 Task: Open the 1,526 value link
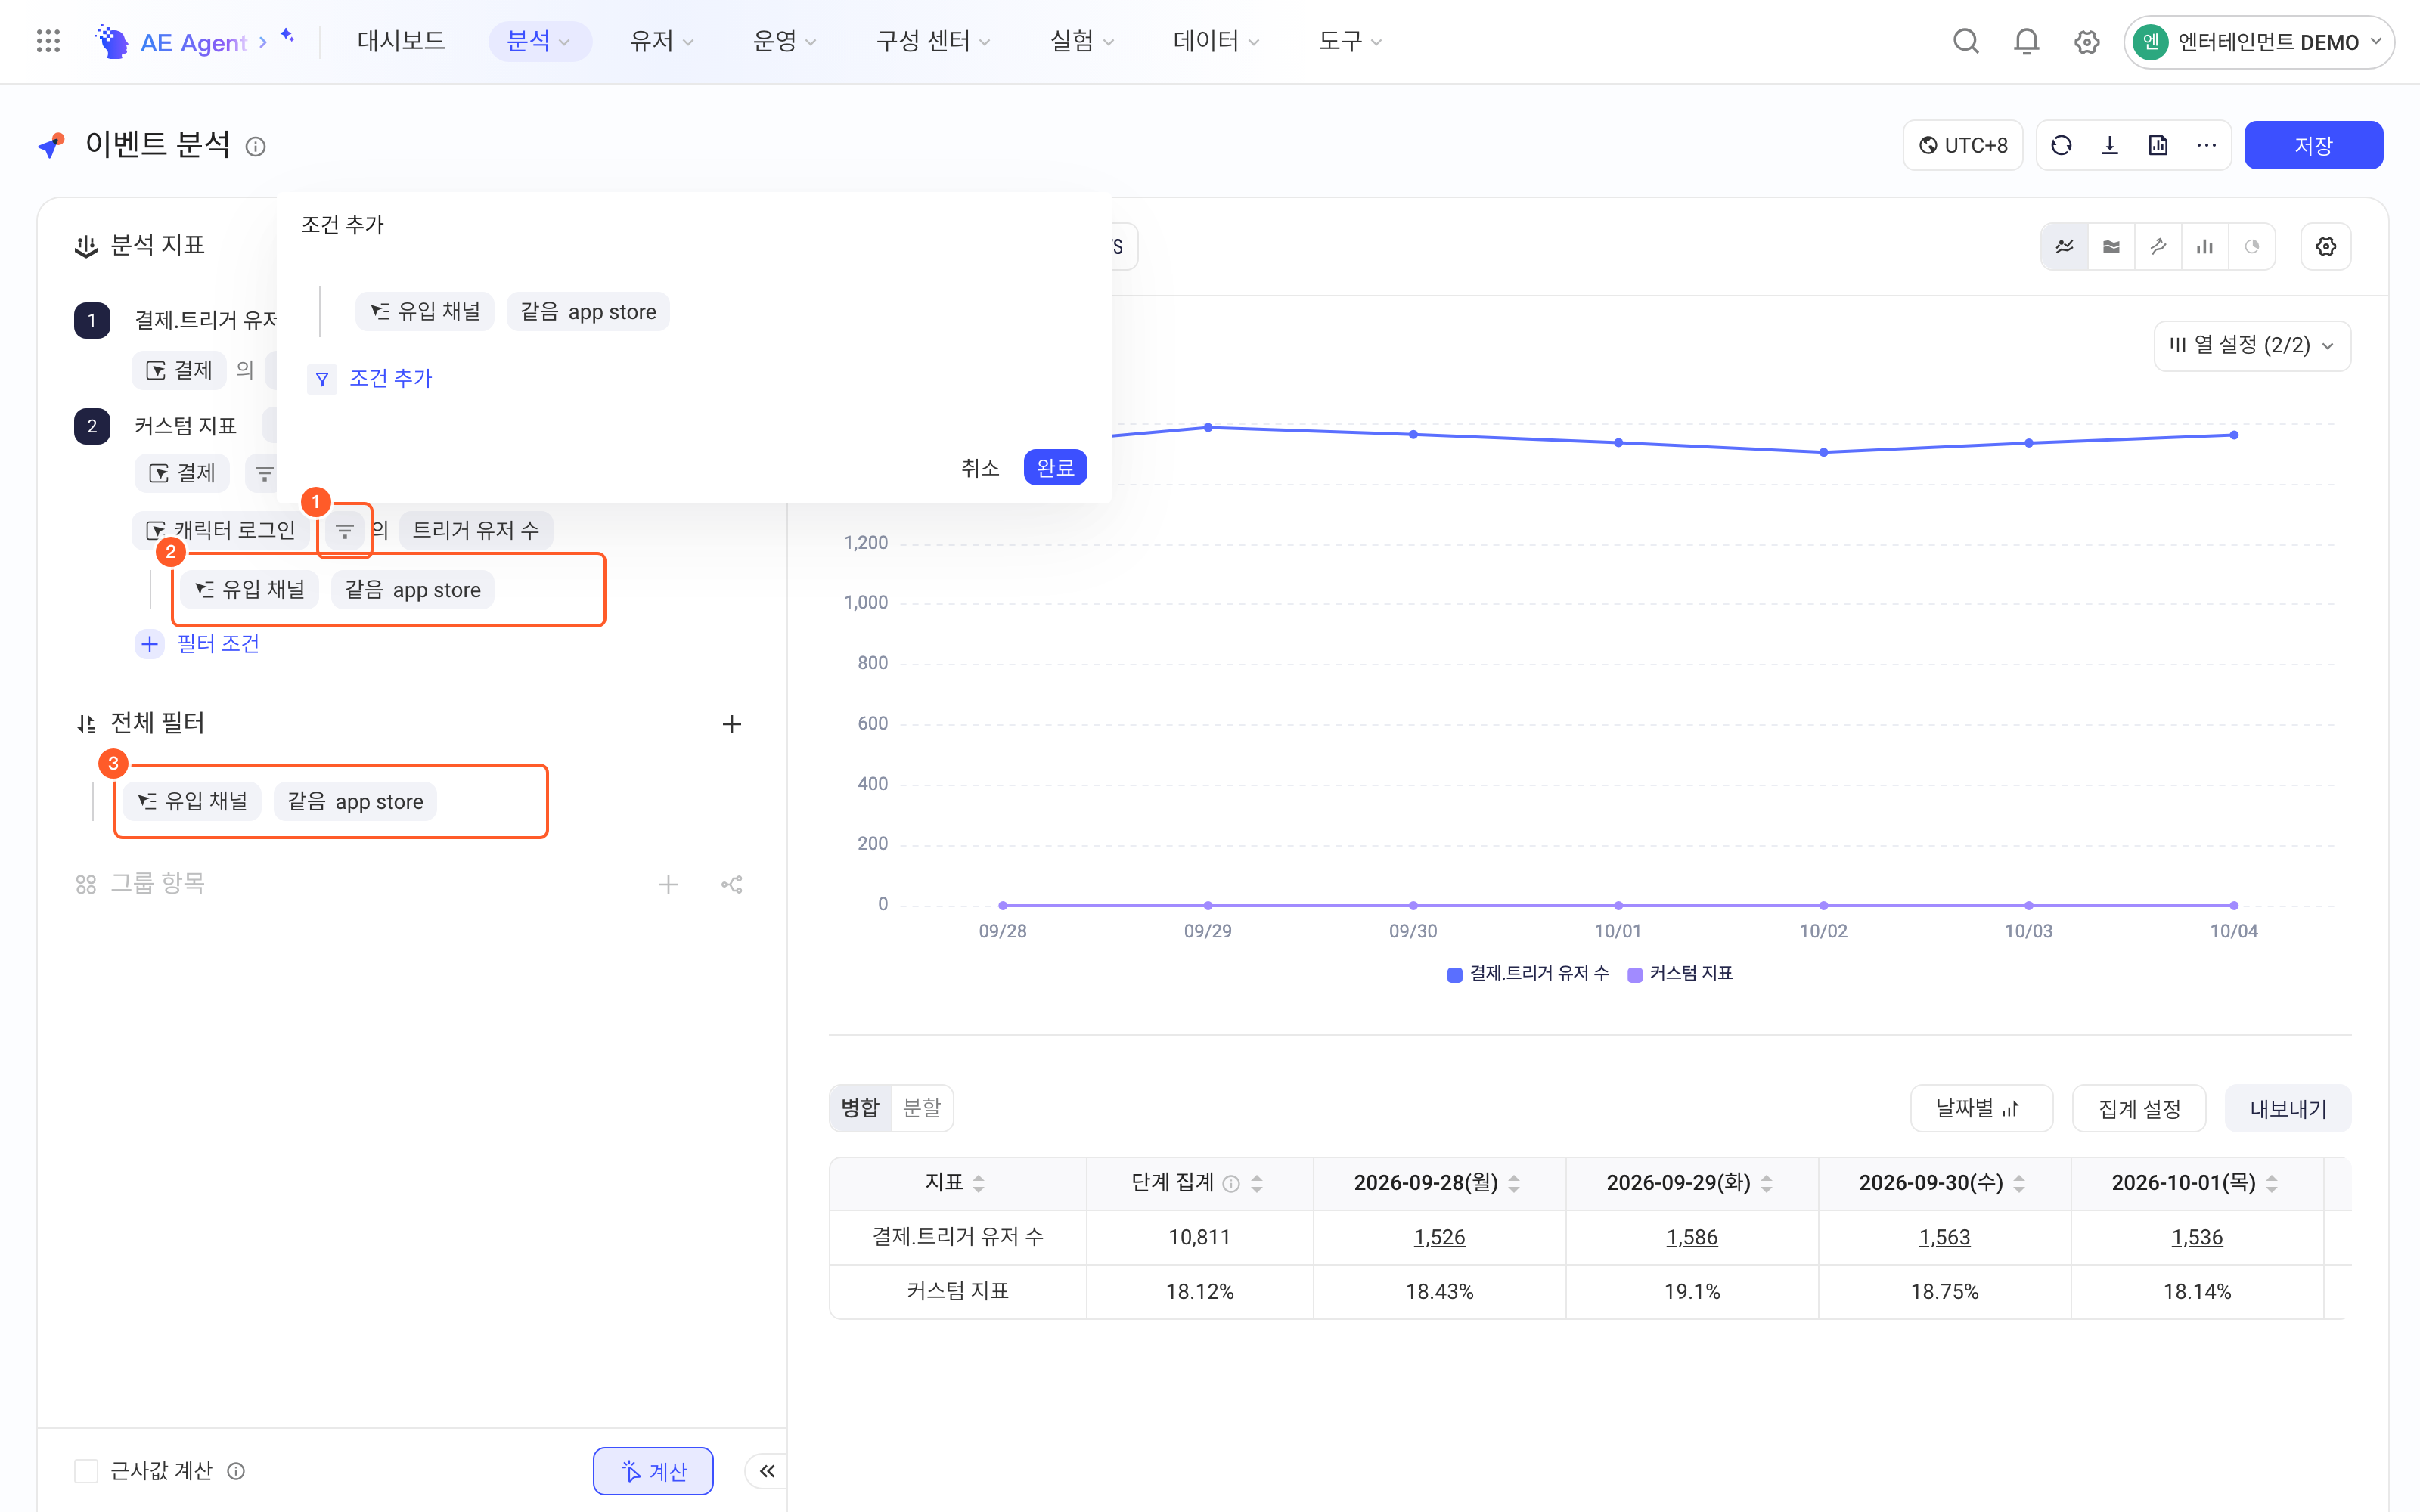coord(1439,1238)
